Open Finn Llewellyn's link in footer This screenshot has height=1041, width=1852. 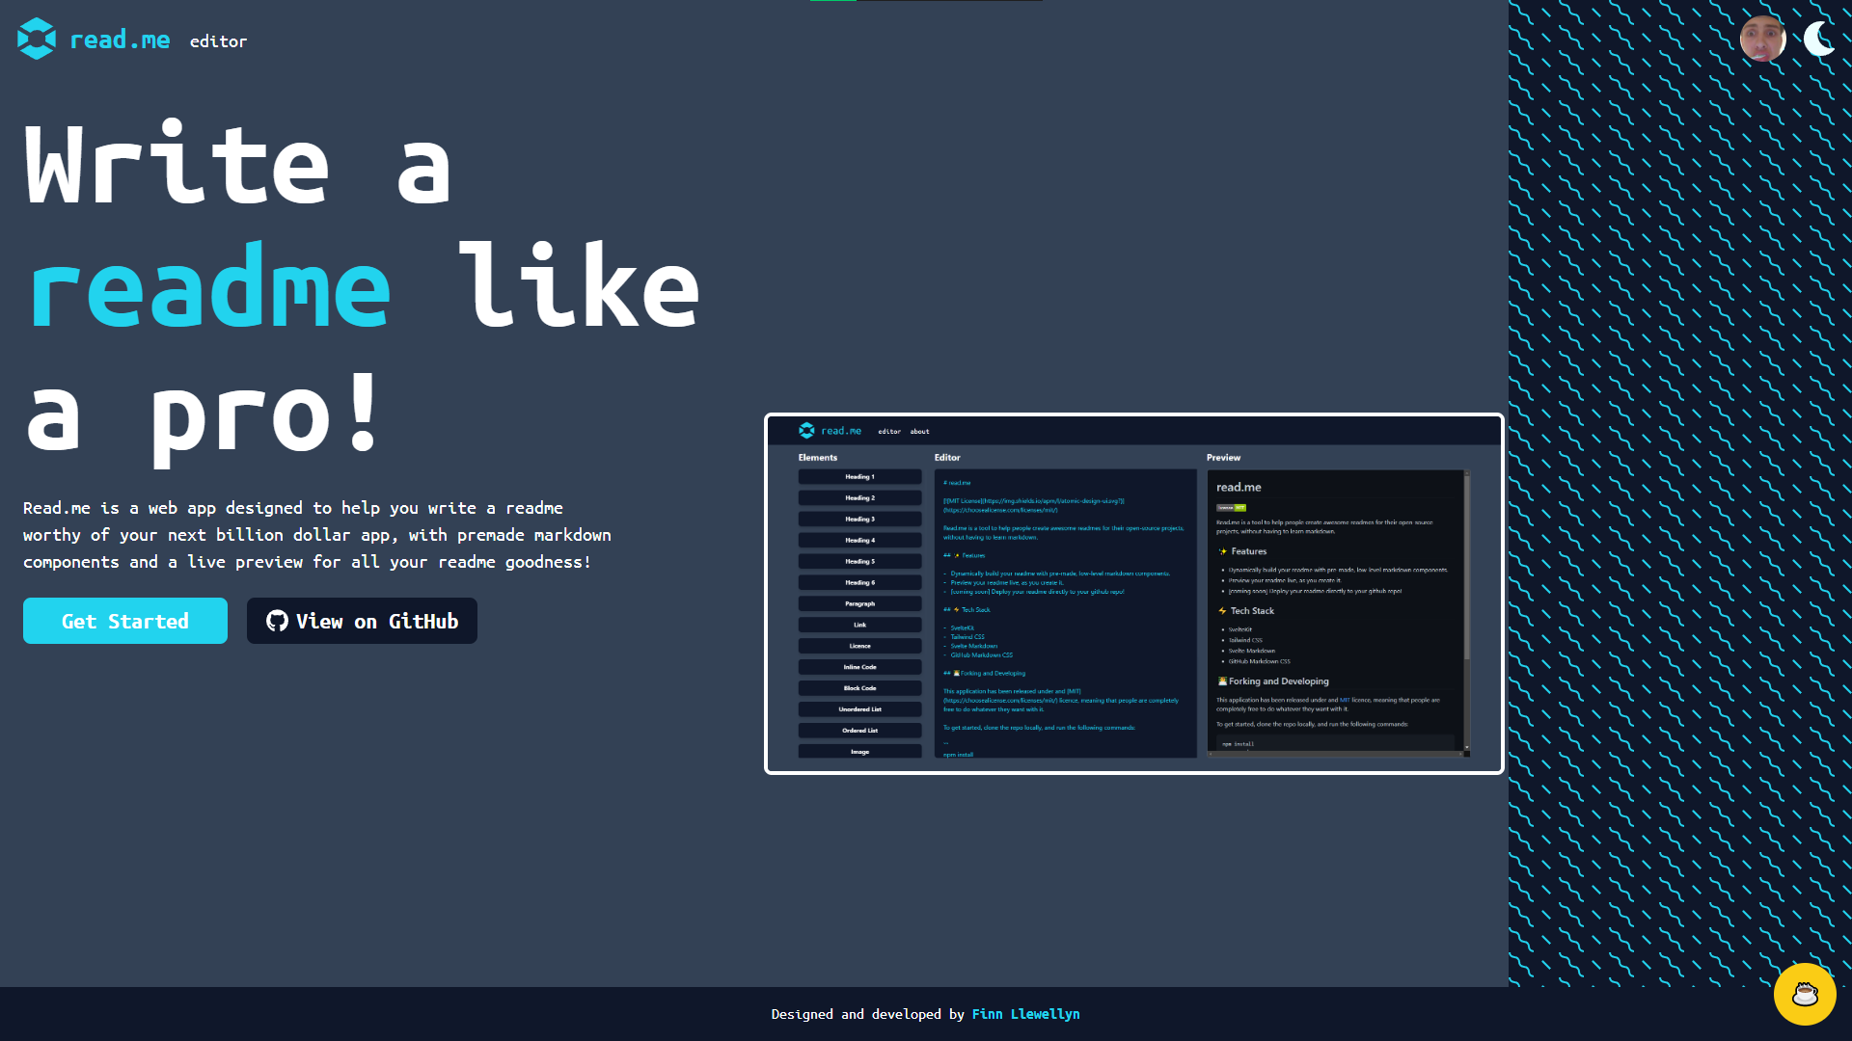1025,1014
